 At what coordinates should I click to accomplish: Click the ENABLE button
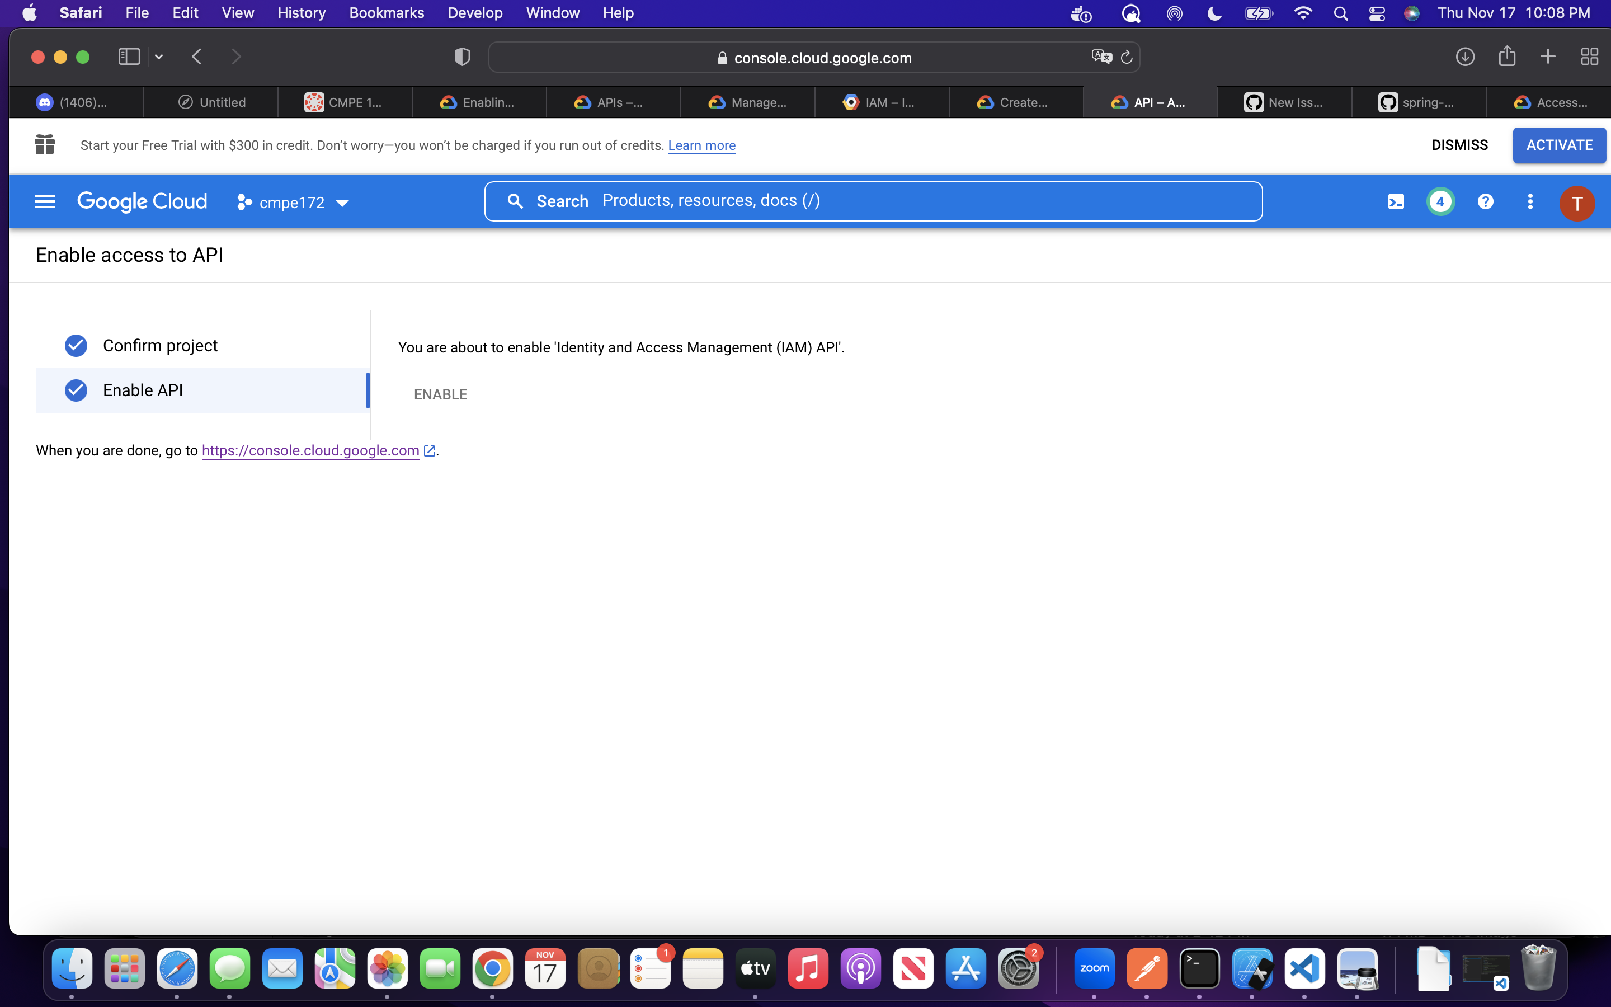440,394
